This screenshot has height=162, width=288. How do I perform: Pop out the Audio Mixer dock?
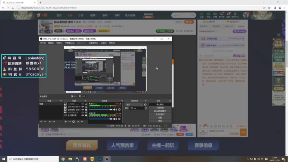coord(122,101)
